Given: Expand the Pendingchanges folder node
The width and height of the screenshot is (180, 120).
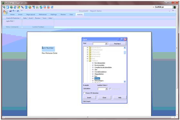Looking at the screenshot, I should [87, 50].
